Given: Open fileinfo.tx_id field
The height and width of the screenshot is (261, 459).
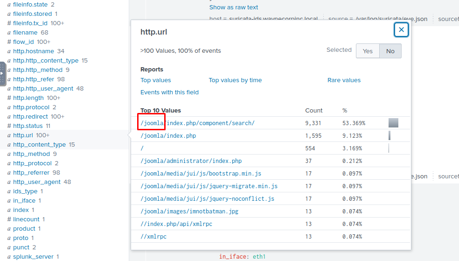Looking at the screenshot, I should click(30, 23).
